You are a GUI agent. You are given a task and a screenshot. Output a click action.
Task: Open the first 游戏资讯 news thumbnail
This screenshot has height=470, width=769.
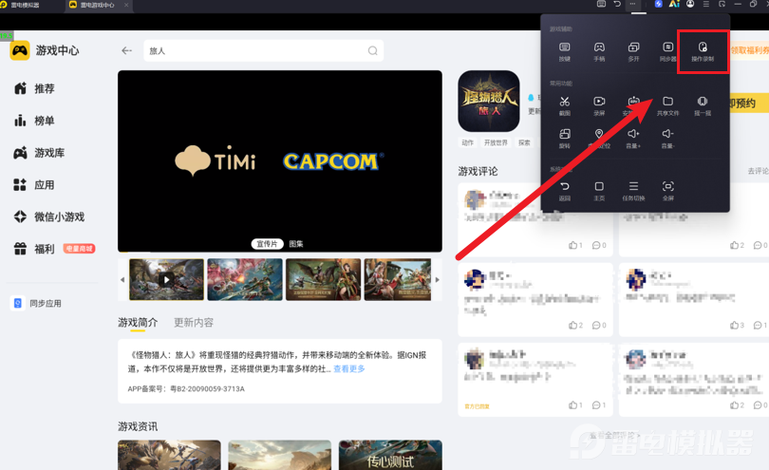coord(169,455)
